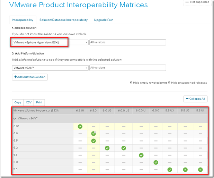Click the 5.5 U3 column header
The image size is (214, 178).
(x=170, y=111)
